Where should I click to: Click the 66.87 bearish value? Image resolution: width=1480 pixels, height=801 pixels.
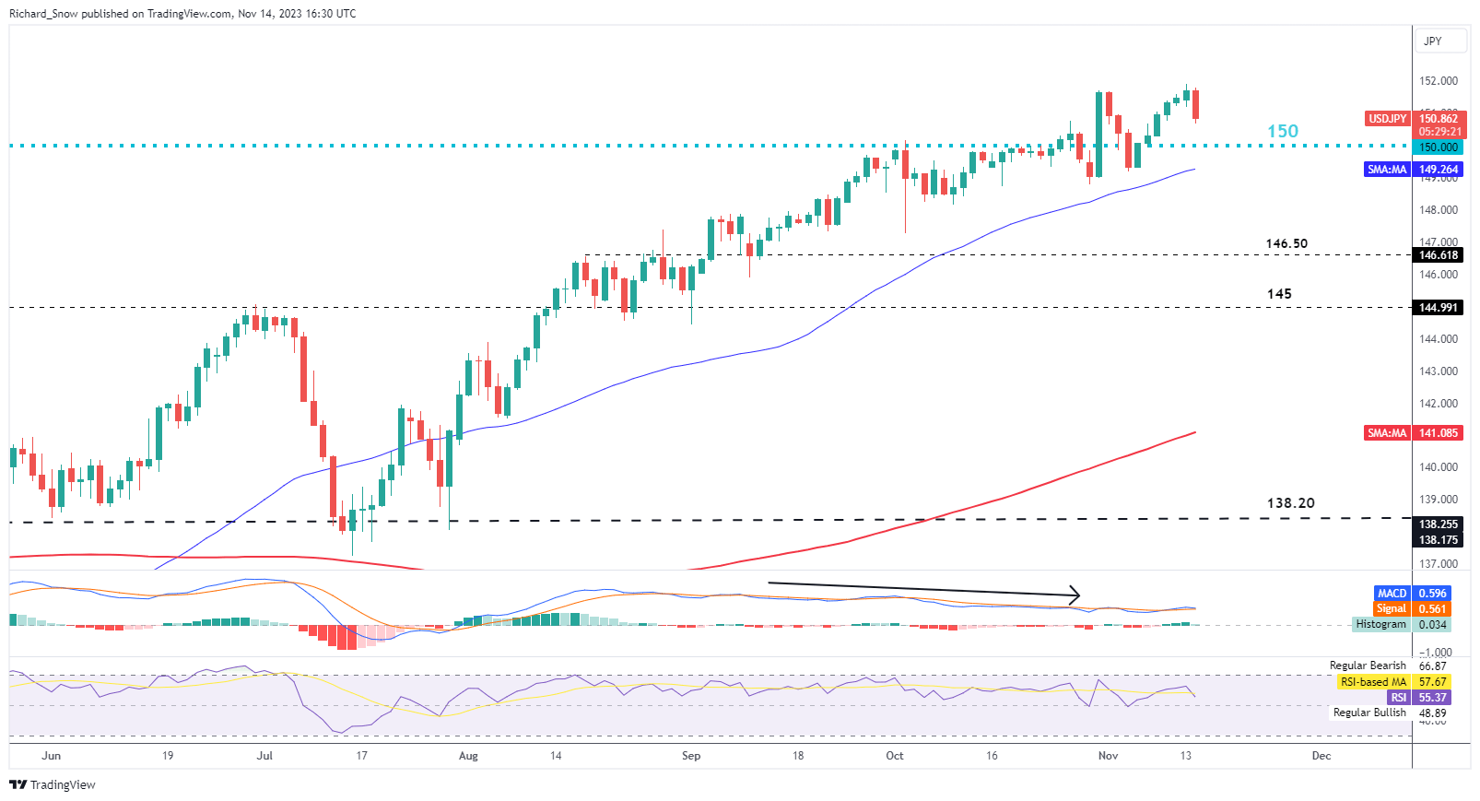click(1433, 666)
